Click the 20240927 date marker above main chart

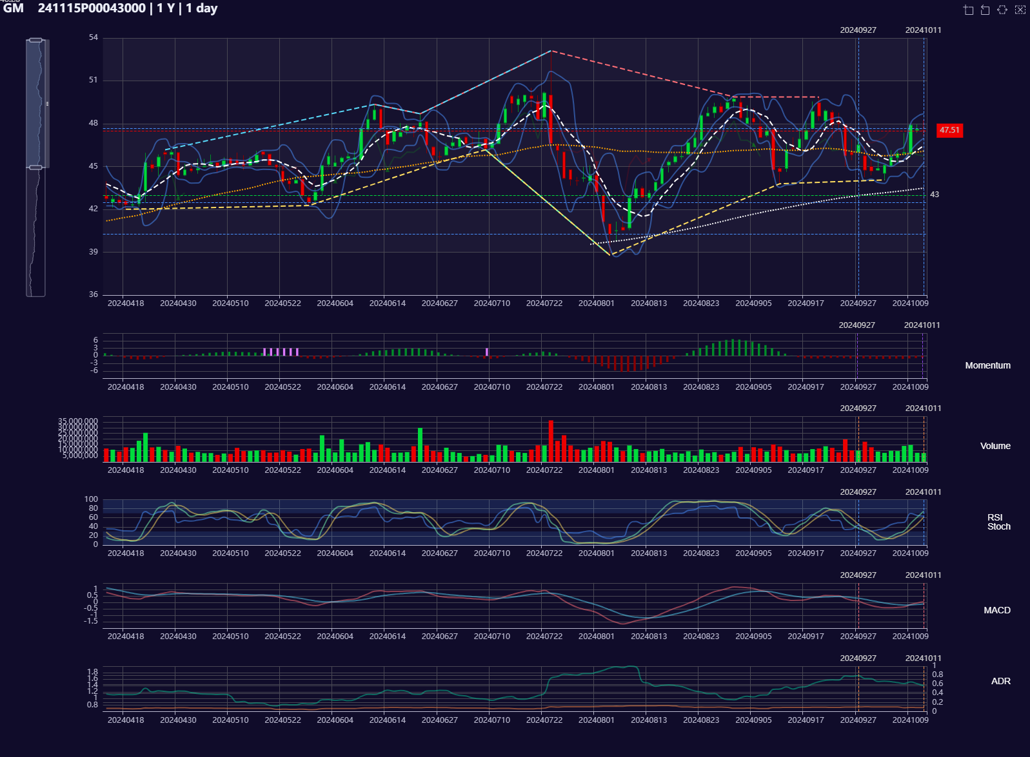858,30
